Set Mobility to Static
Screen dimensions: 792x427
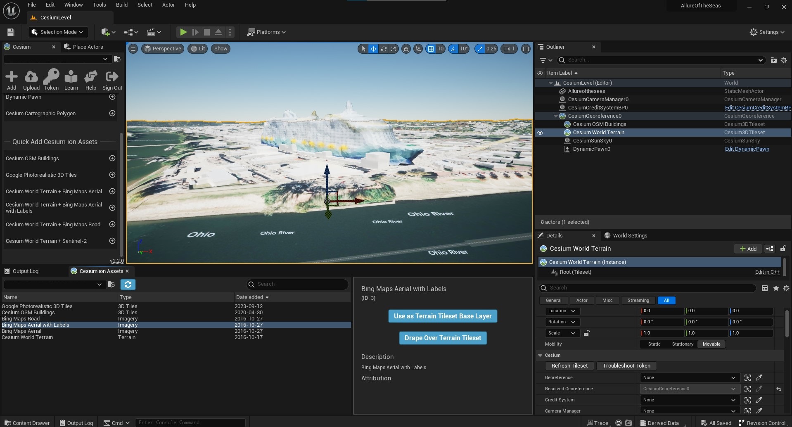(x=654, y=344)
